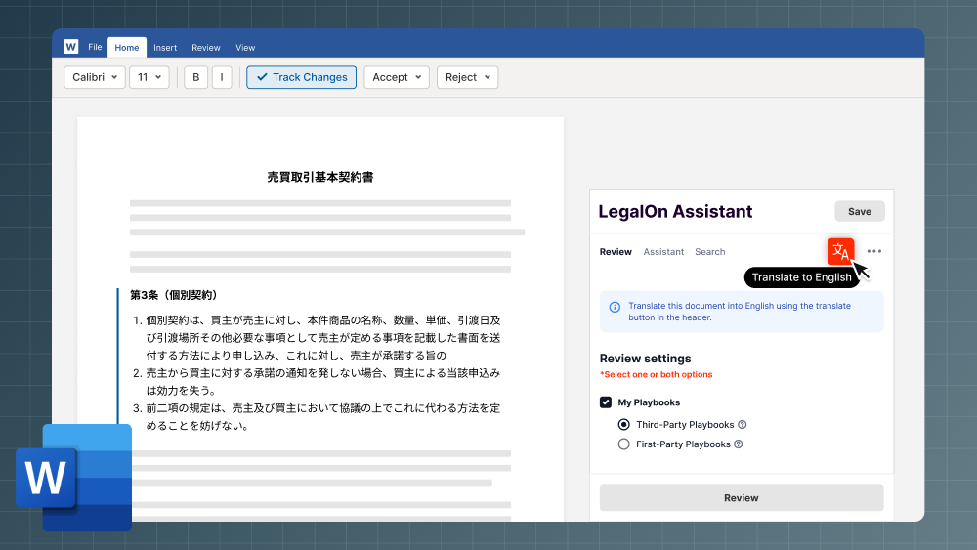Viewport: 977px width, 550px height.
Task: Click heading 第3条（個別契約）
Action: (174, 295)
